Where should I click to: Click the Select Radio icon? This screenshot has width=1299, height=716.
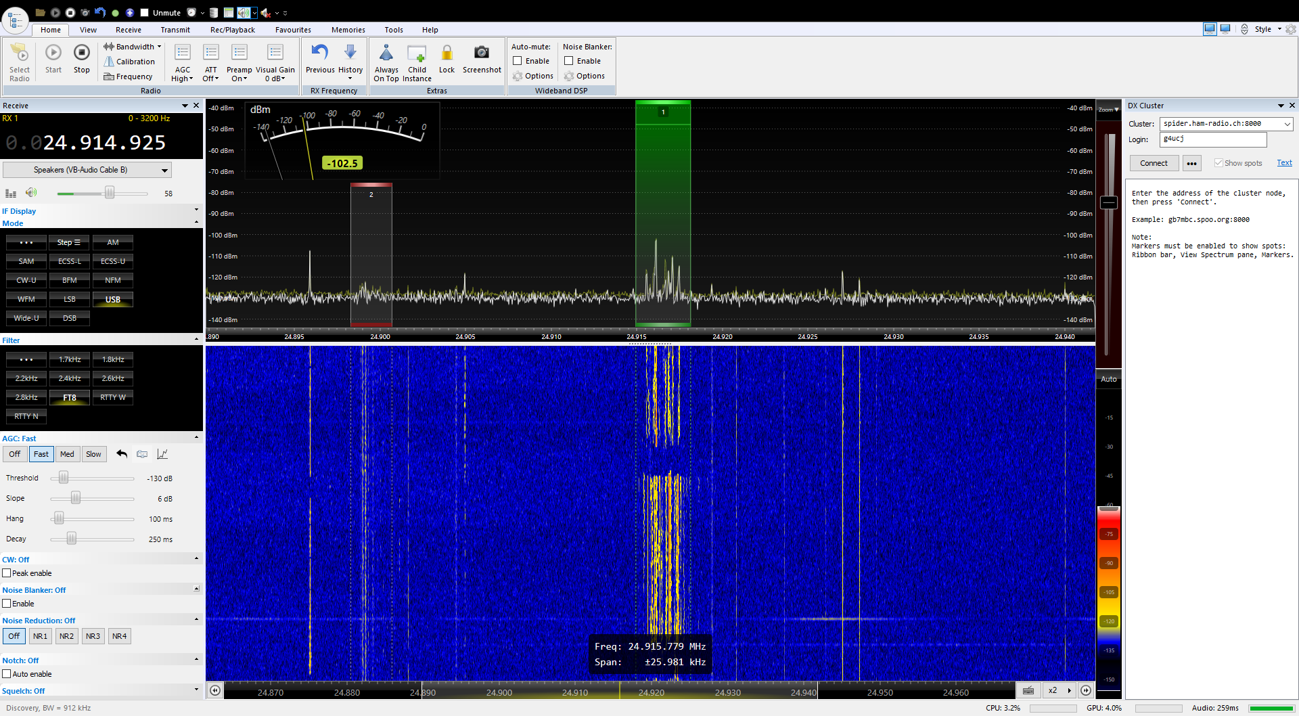click(20, 54)
